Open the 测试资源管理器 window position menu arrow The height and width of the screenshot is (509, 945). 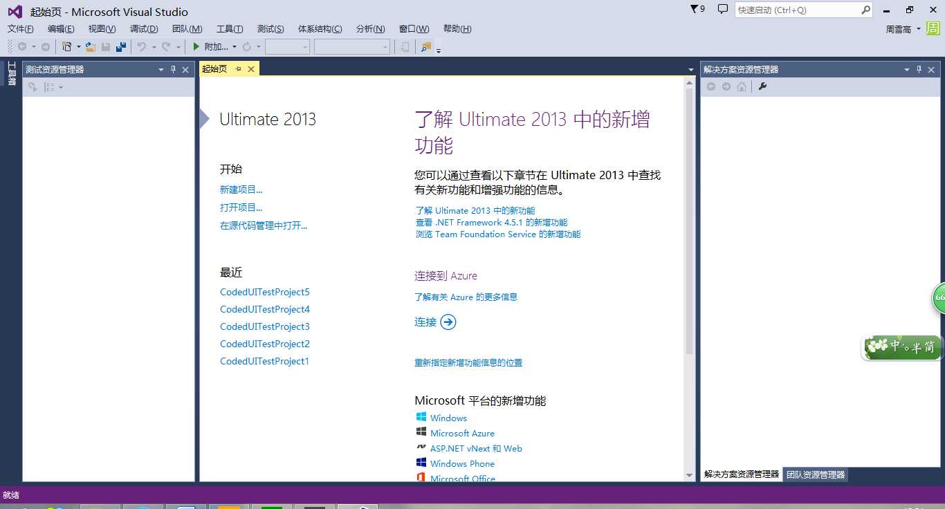[161, 69]
